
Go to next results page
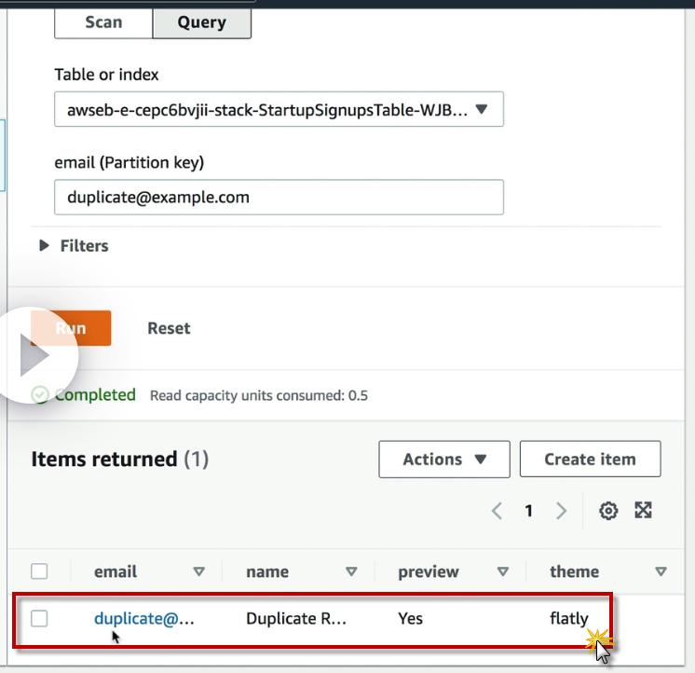(561, 511)
